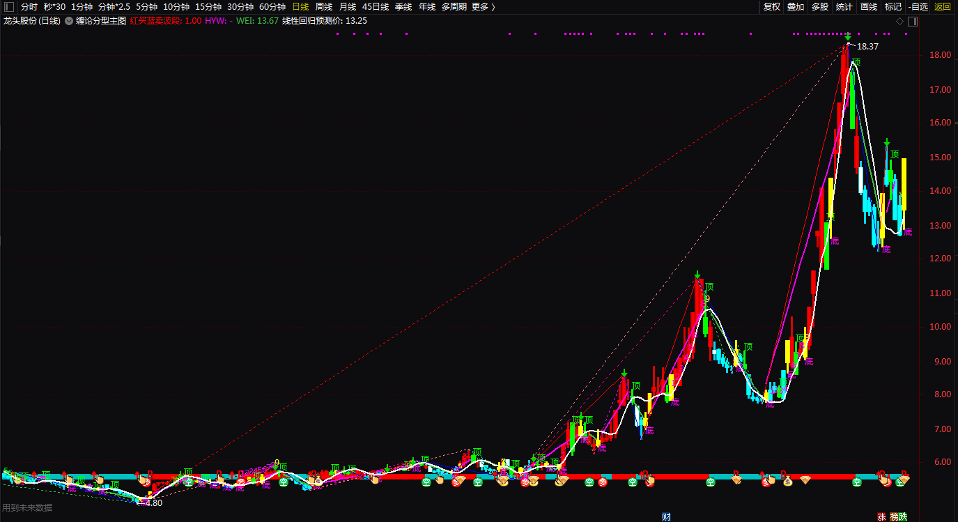Select the 秒*30 period

pos(54,7)
